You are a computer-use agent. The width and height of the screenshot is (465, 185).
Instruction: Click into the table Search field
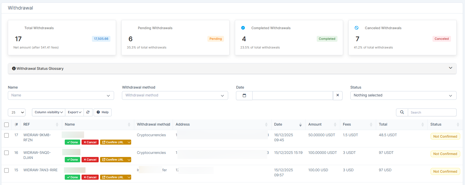pos(432,112)
